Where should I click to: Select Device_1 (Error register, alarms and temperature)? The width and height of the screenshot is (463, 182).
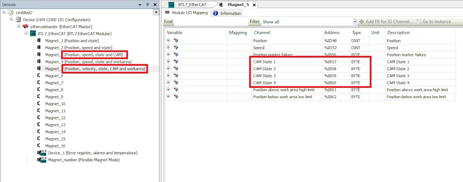93,153
